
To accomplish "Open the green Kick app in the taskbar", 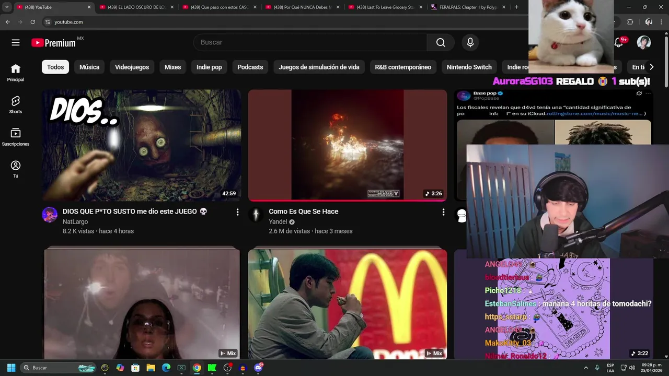I will pos(212,368).
